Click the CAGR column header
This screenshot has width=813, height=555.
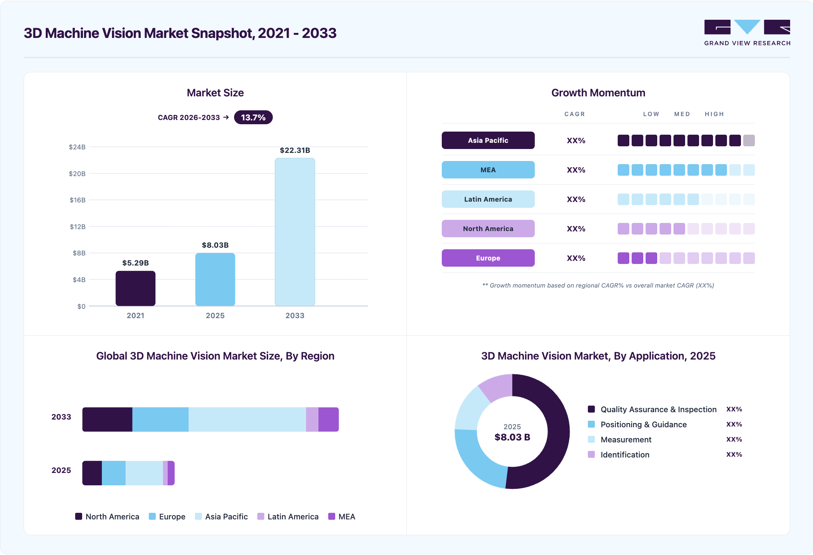pyautogui.click(x=575, y=114)
